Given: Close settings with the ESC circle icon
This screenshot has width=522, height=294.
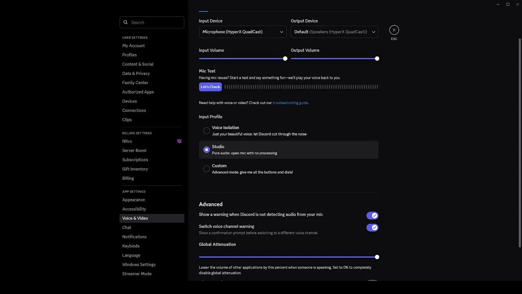Looking at the screenshot, I should click(394, 30).
